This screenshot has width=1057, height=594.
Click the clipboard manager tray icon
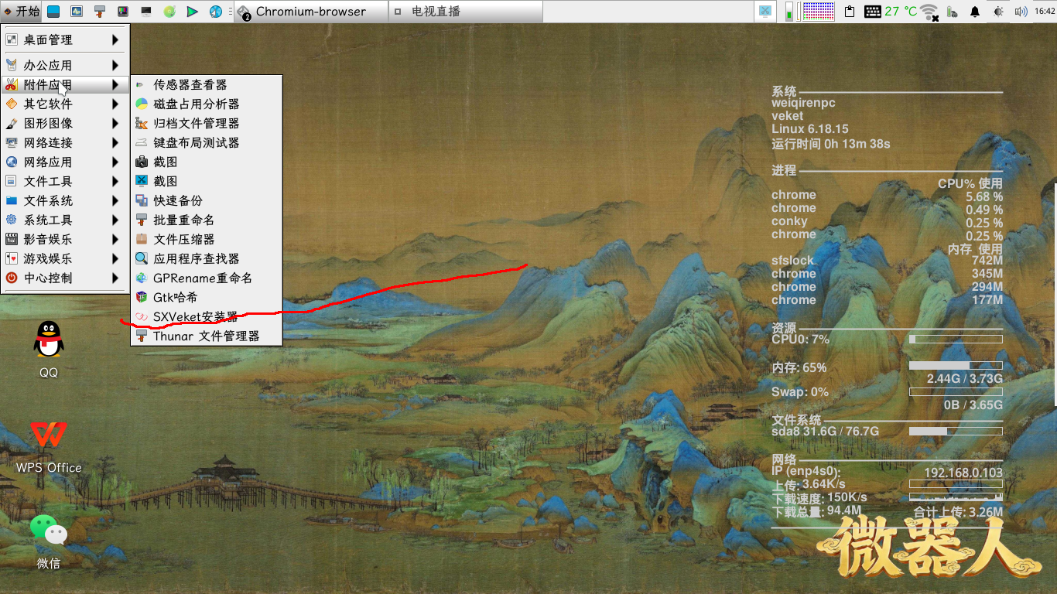[849, 11]
